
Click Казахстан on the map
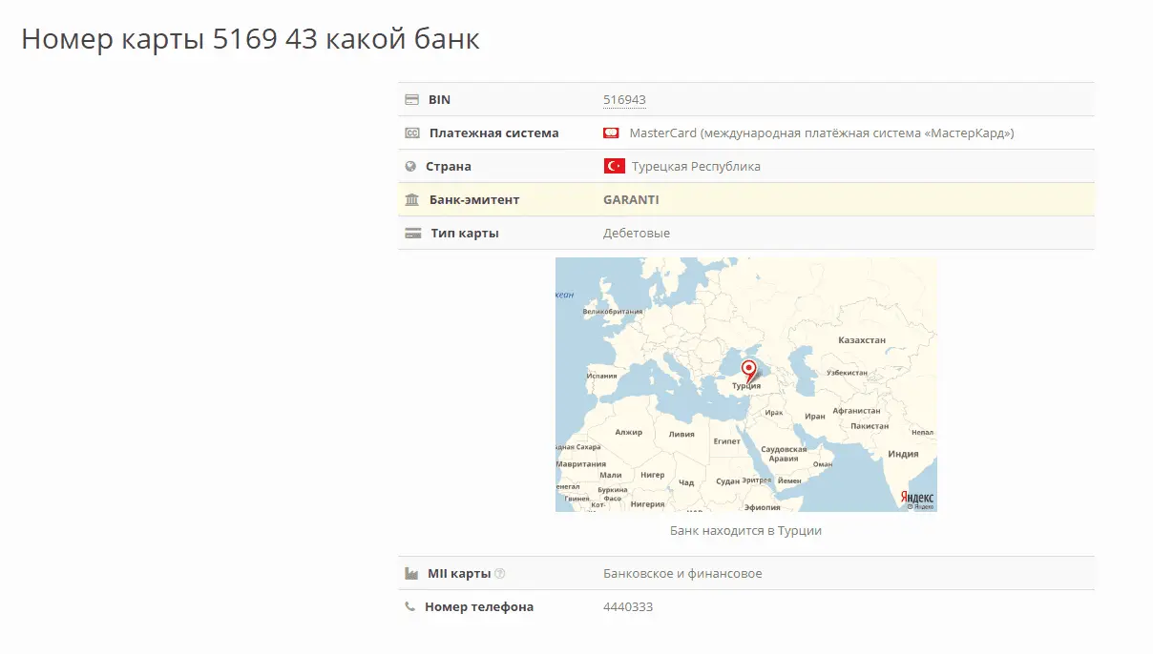(x=862, y=339)
